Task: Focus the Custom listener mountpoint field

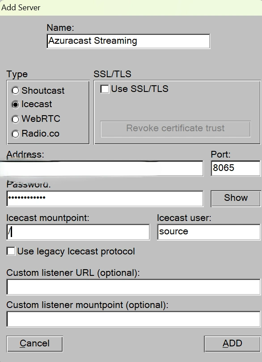Action: tap(133, 319)
